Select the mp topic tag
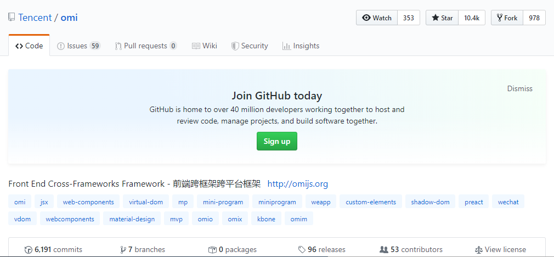Image resolution: width=554 pixels, height=257 pixels. [183, 202]
